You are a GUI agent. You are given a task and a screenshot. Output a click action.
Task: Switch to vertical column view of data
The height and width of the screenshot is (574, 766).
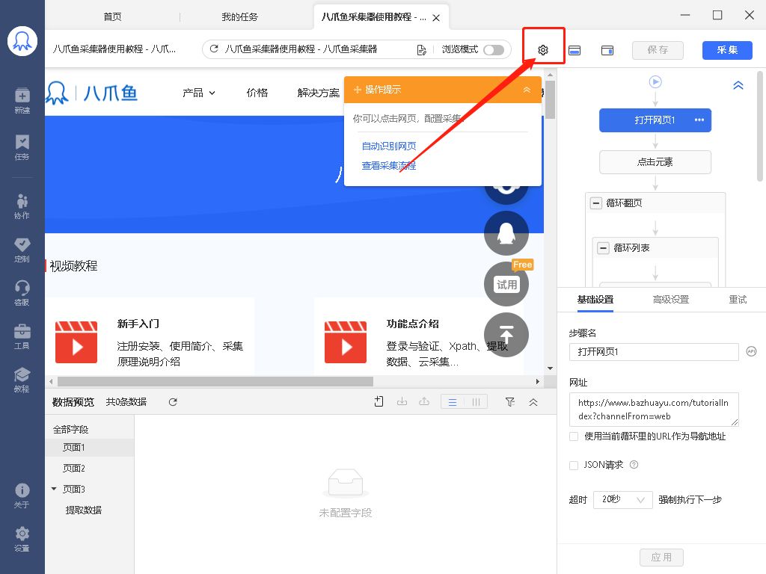tap(476, 402)
